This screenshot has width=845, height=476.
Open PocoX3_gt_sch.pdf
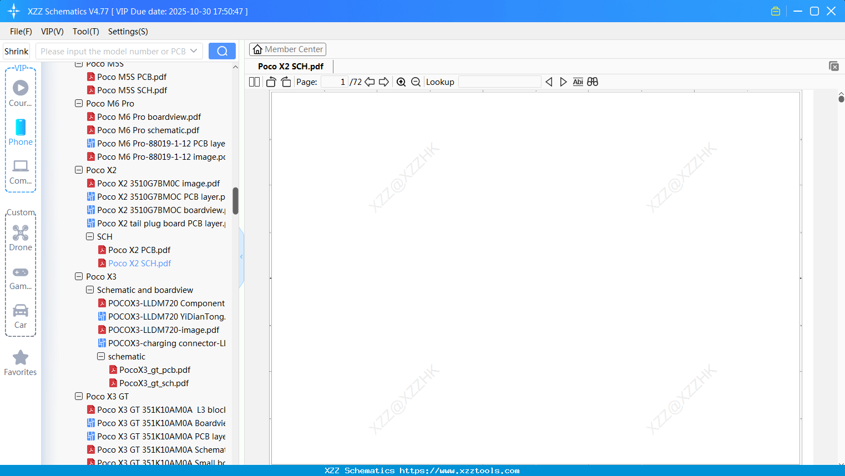[154, 383]
